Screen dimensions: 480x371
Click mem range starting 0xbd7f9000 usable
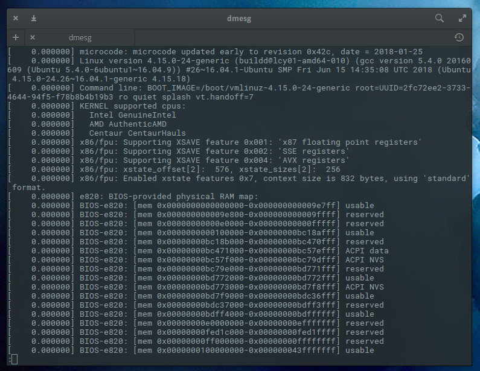click(191, 296)
